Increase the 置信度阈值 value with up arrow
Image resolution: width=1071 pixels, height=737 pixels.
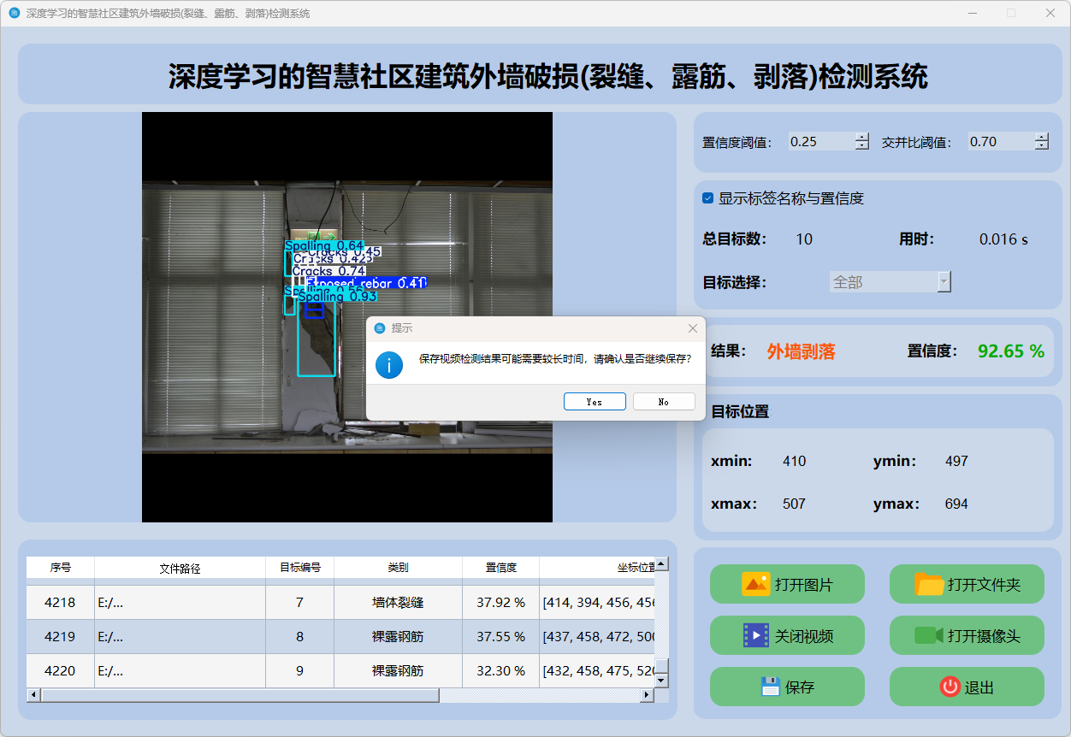point(861,137)
